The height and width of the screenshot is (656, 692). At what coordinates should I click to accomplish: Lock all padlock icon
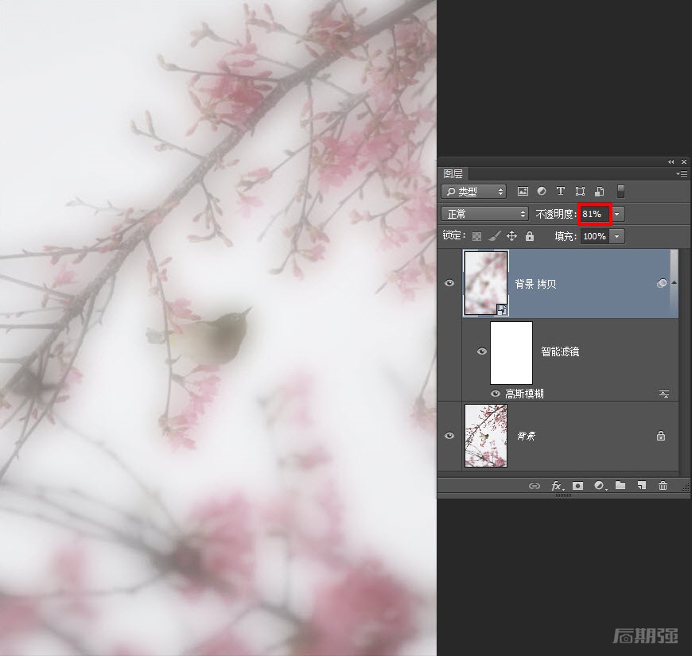coord(530,236)
